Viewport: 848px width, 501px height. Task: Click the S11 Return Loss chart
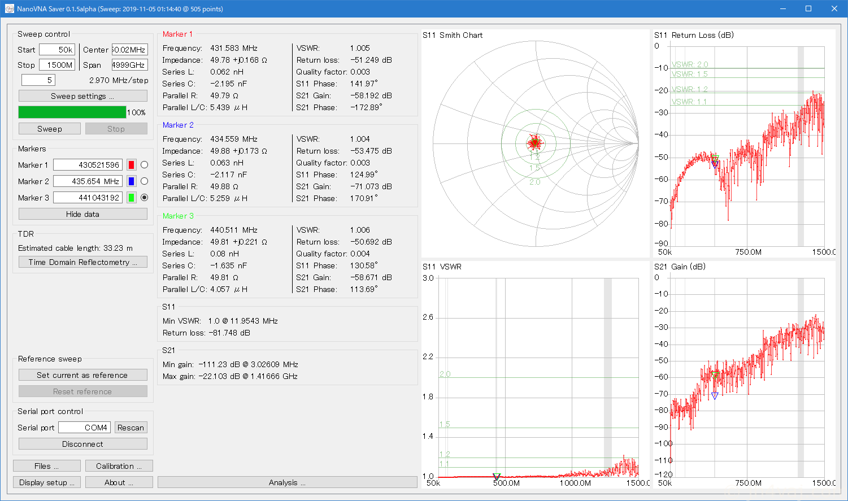coord(744,143)
